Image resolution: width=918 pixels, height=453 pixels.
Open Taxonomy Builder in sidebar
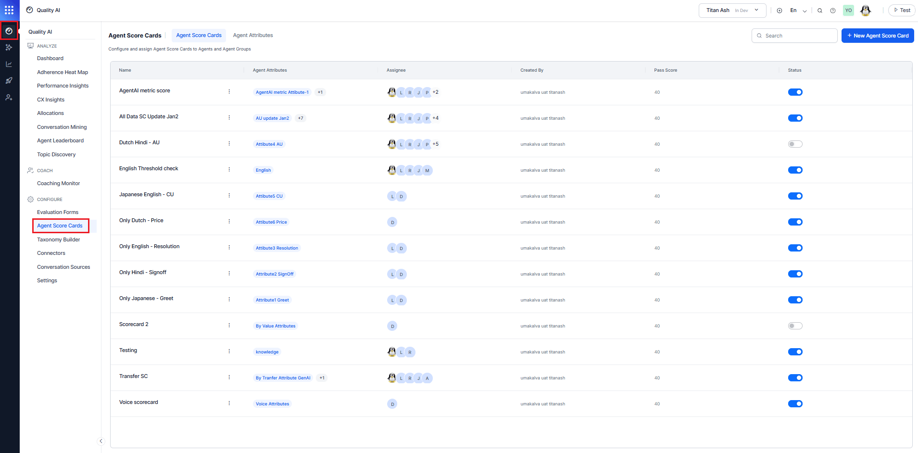[59, 239]
